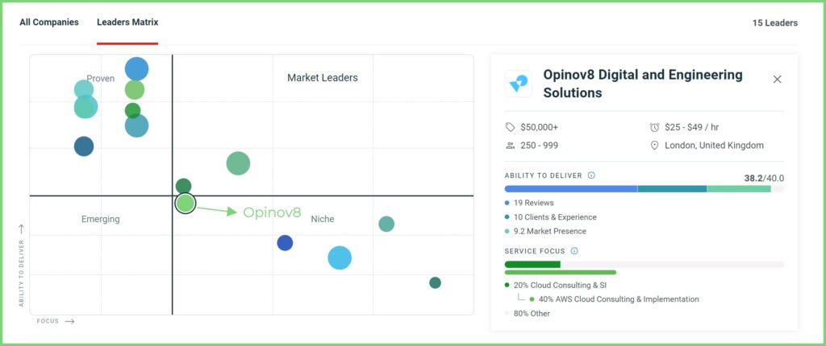Click the hourly rate clock icon
The image size is (826, 346).
click(654, 127)
